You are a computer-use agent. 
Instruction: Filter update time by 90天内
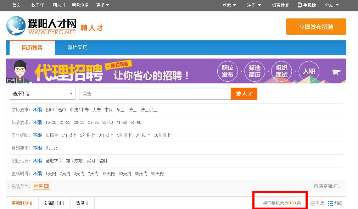coord(157,174)
